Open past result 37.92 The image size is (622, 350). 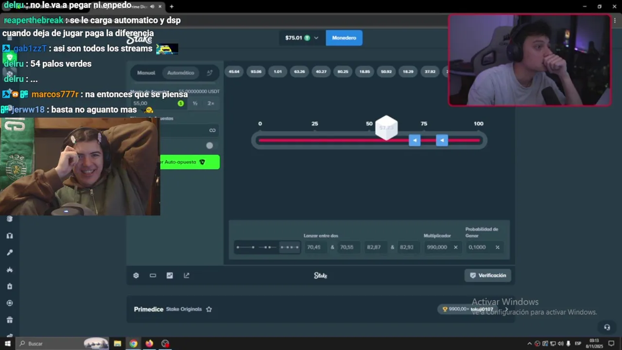[x=430, y=71]
